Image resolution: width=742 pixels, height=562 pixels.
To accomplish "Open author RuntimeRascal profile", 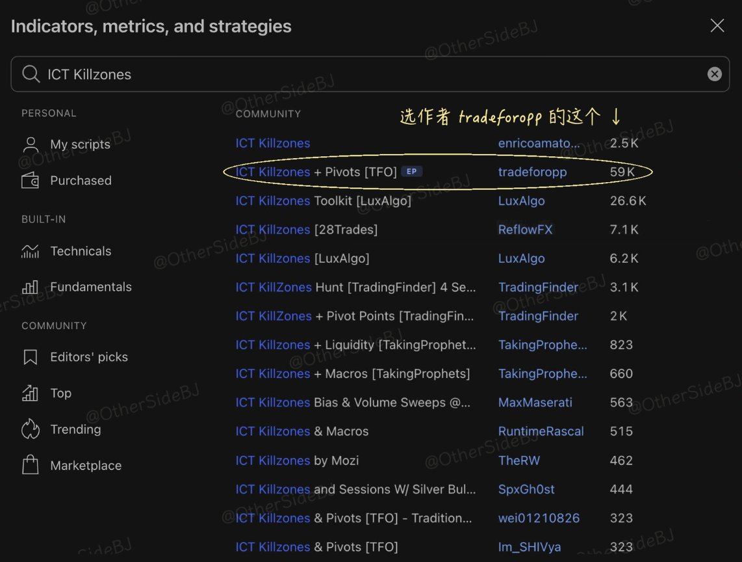I will pyautogui.click(x=541, y=431).
